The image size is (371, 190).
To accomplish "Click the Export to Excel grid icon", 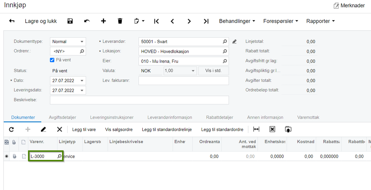I will pos(272,129).
